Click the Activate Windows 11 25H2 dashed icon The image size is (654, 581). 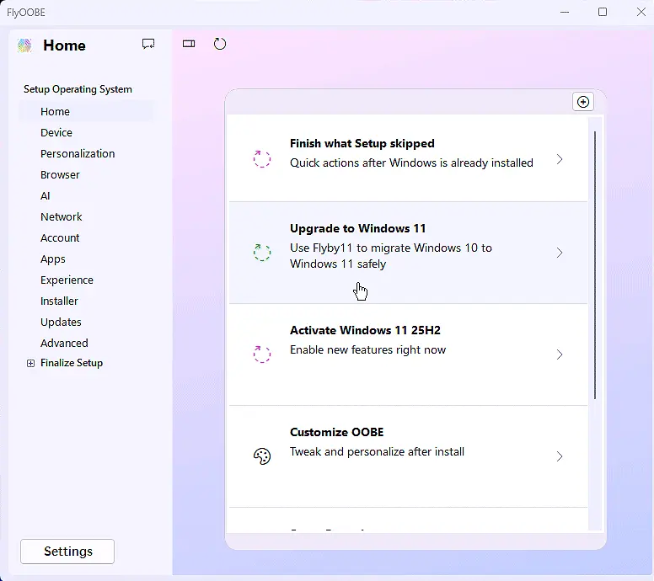(262, 354)
